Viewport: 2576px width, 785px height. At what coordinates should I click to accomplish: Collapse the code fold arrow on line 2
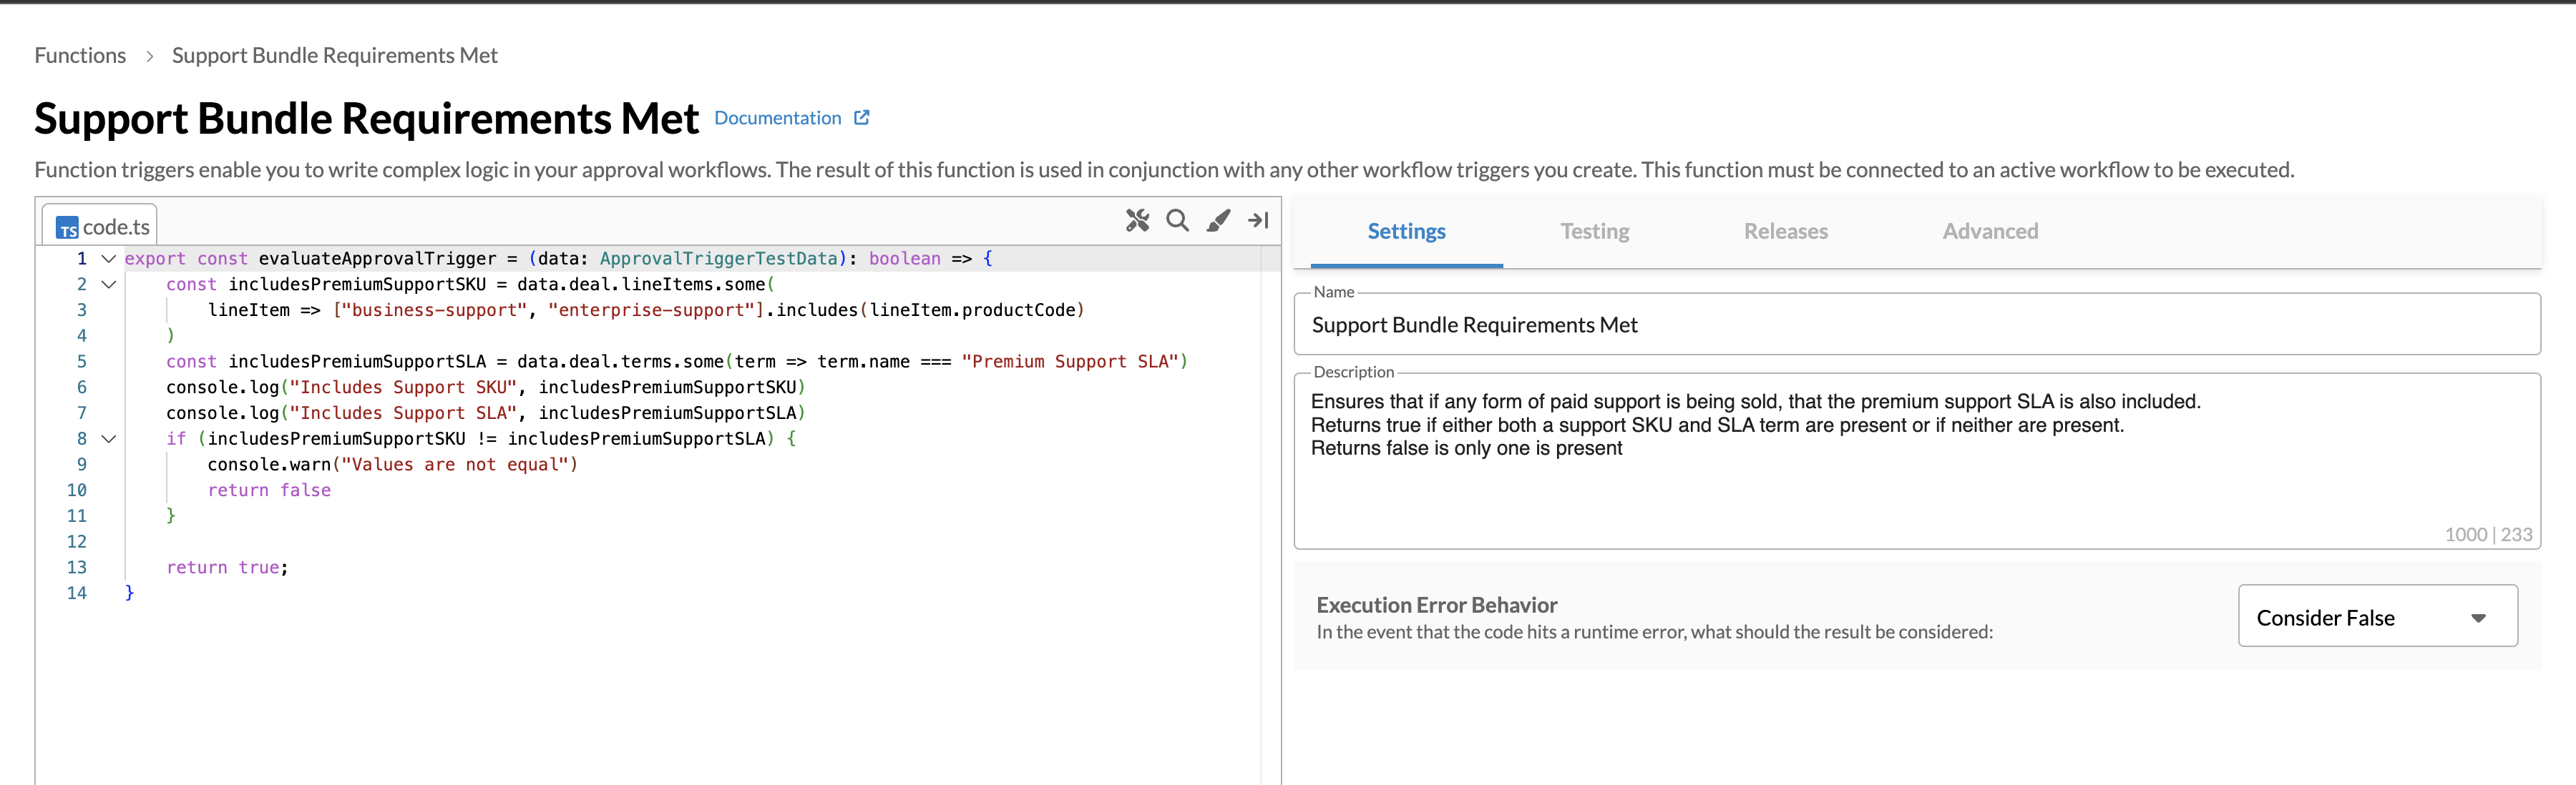tap(109, 285)
